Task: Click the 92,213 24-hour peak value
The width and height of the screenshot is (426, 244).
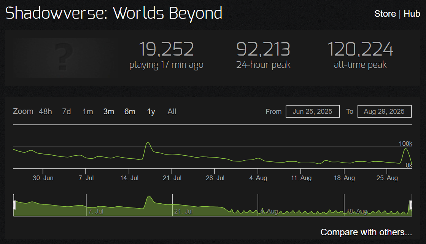Action: [x=263, y=49]
